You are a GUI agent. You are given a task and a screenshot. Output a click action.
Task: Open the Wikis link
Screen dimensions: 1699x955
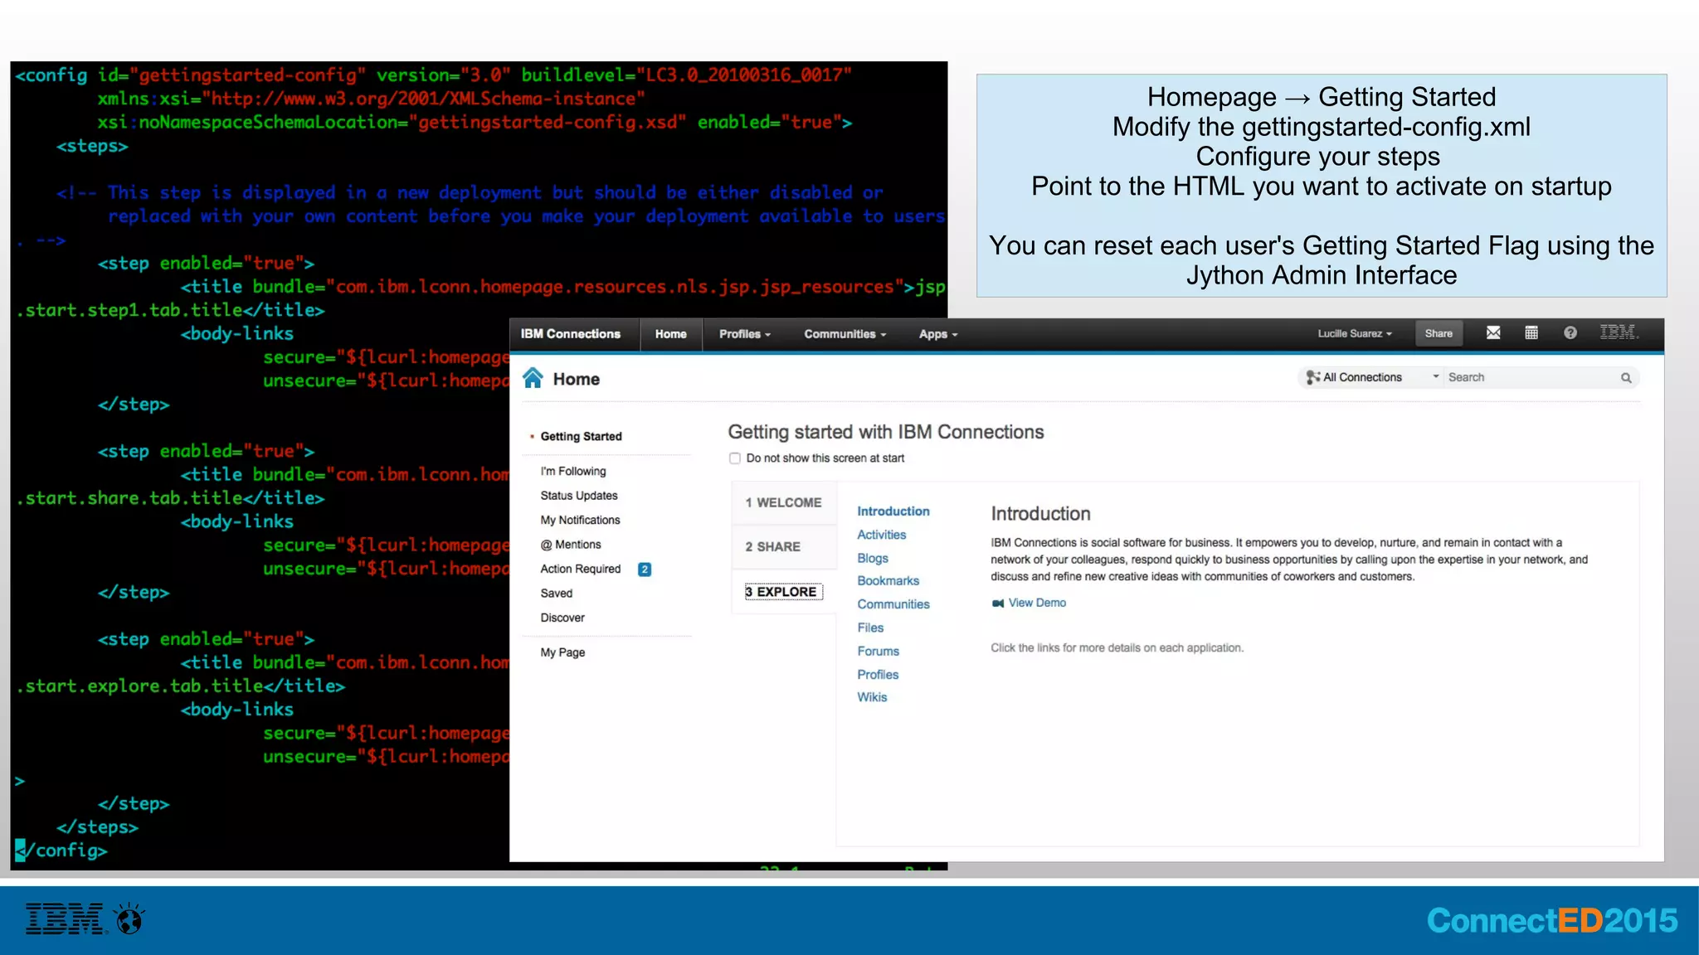pos(872,697)
